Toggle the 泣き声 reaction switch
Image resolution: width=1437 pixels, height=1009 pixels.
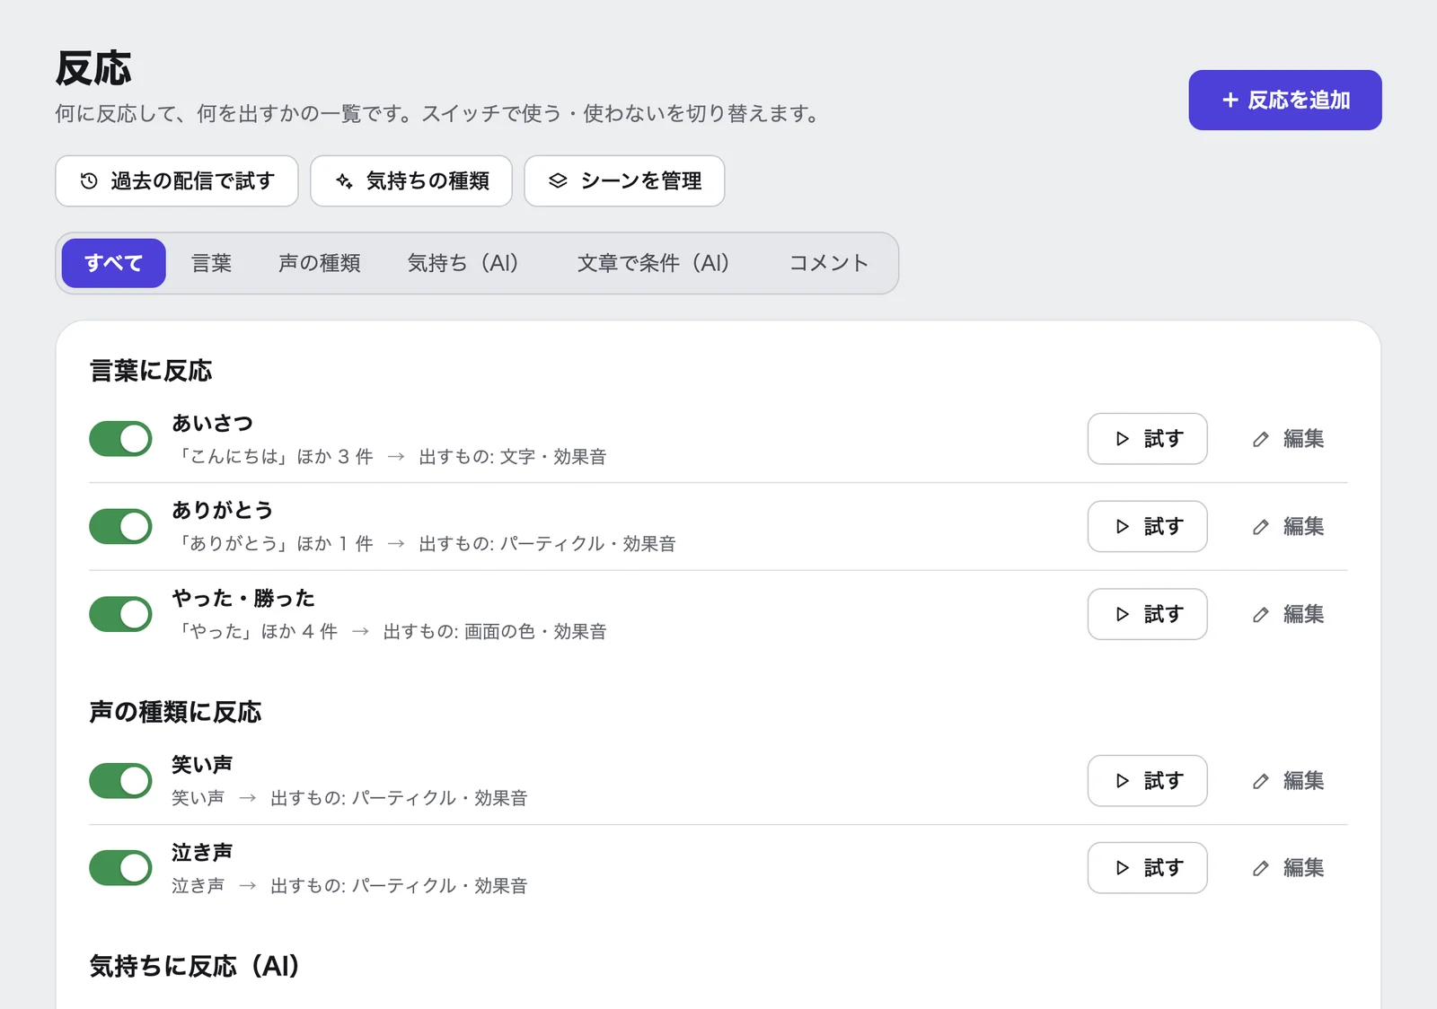[120, 868]
